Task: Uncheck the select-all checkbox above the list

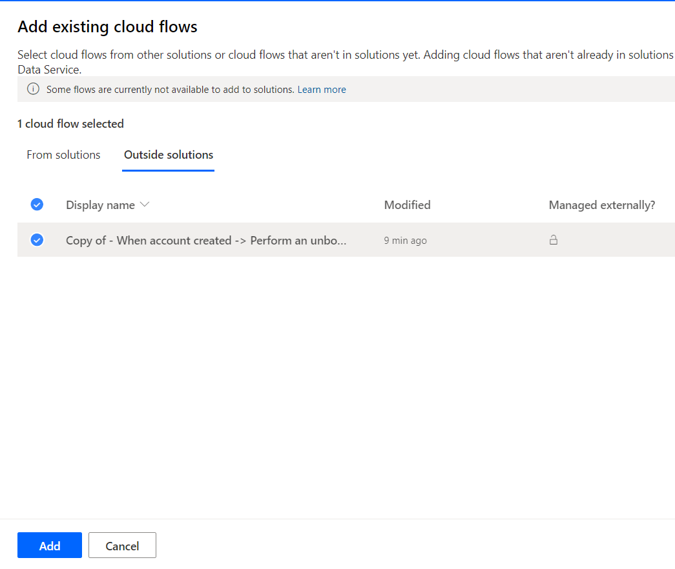Action: [37, 204]
